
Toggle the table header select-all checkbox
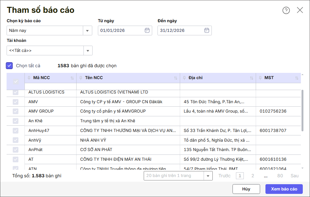pos(16,81)
